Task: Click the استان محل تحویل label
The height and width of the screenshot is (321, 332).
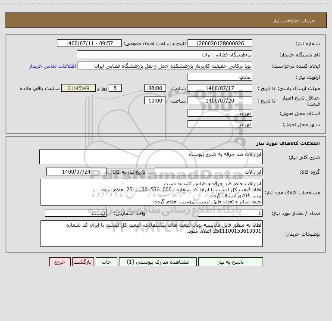Action: pyautogui.click(x=300, y=113)
